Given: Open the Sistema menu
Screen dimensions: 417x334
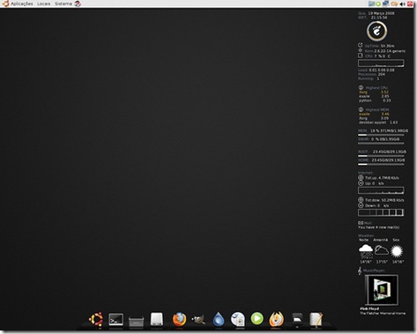Looking at the screenshot, I should click(63, 4).
